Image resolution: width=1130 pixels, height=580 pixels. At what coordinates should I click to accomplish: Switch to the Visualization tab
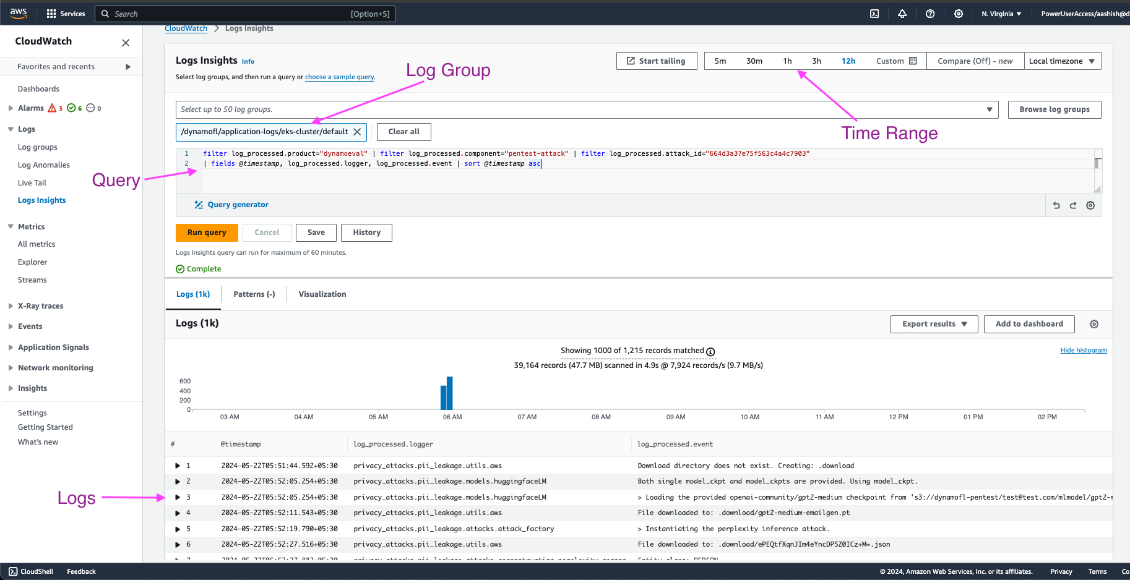pyautogui.click(x=322, y=294)
